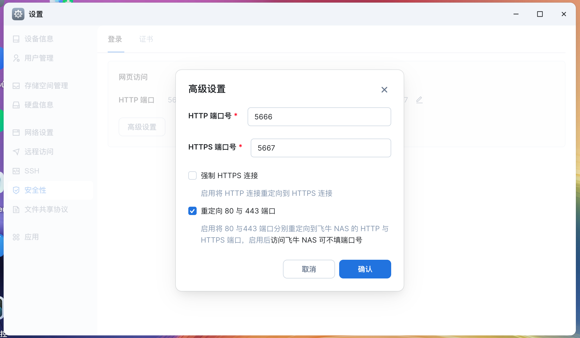Close the 高级设置 dialog
The image size is (580, 338).
click(x=384, y=90)
